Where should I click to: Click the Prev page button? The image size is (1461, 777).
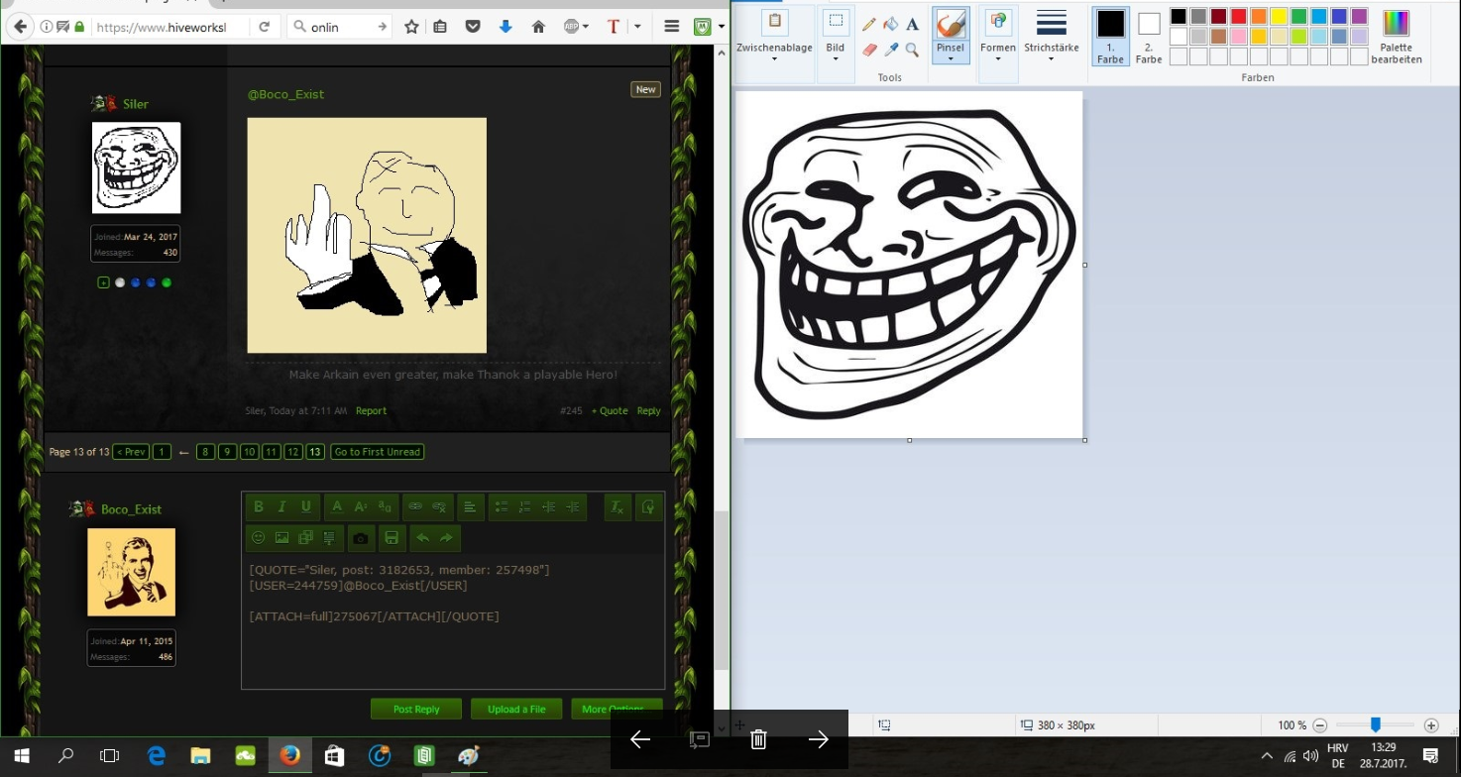click(131, 452)
